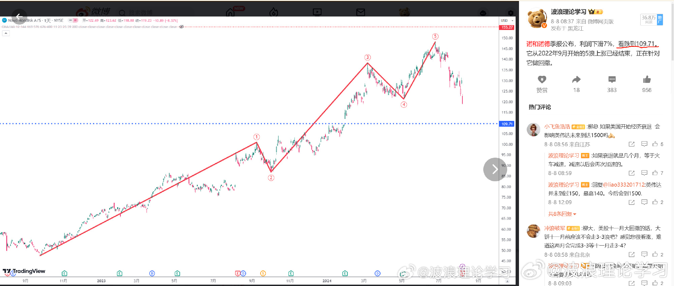Click the 热门评论 hot comments heading
The width and height of the screenshot is (674, 286).
540,107
